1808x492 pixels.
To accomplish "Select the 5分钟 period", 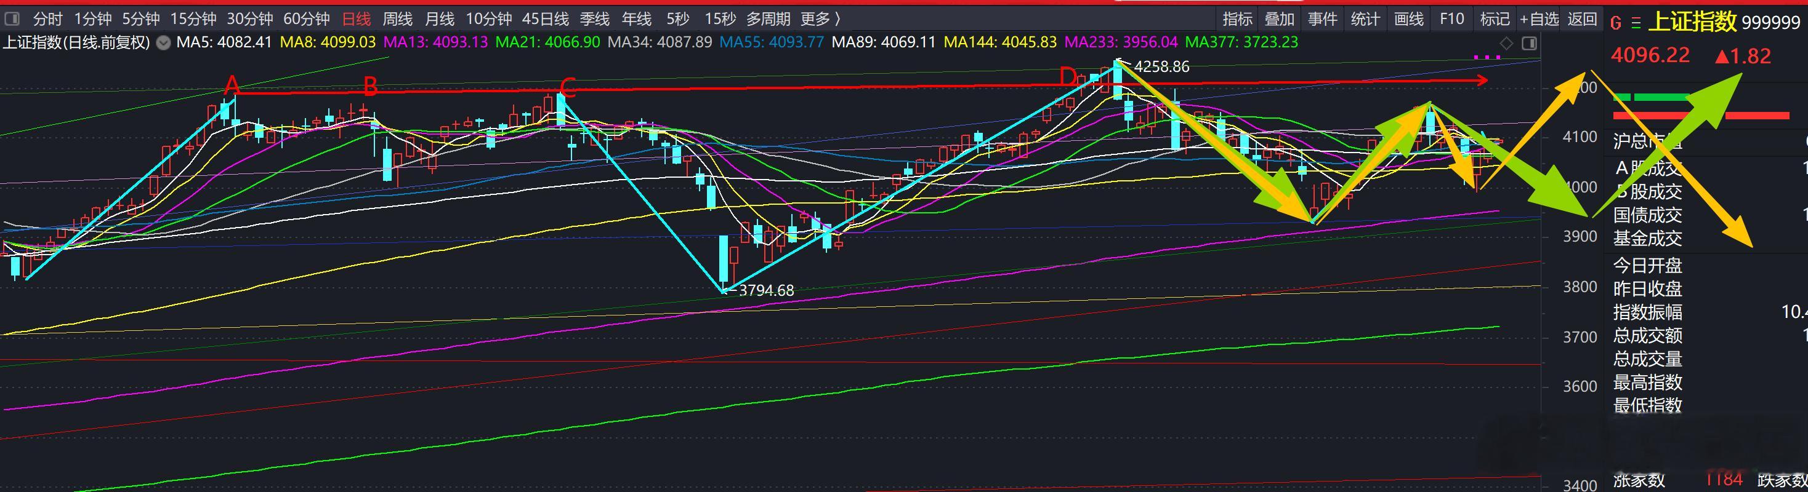I will click(x=141, y=19).
